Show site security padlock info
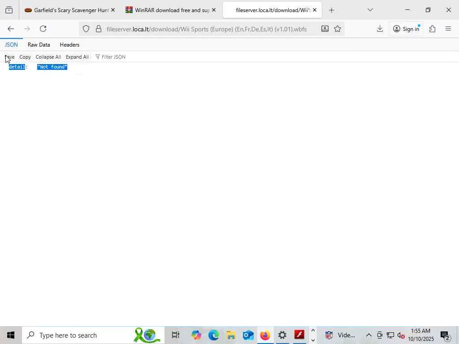 click(x=99, y=29)
